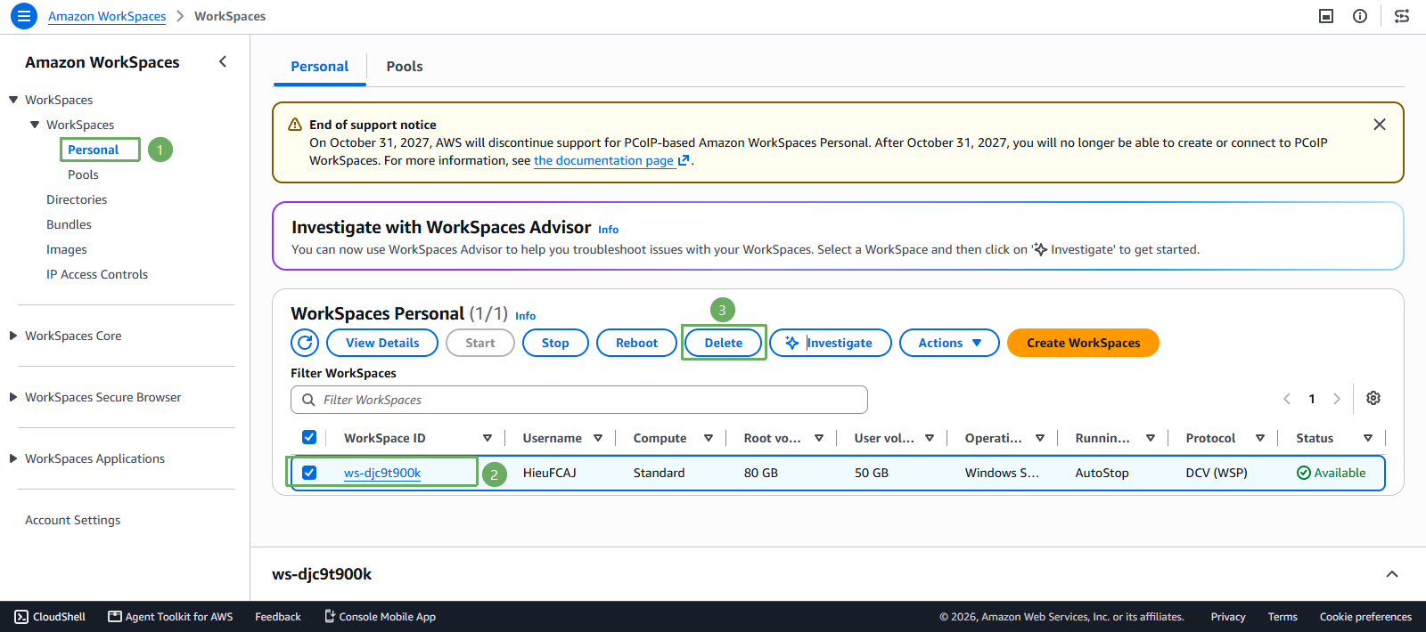This screenshot has width=1426, height=632.
Task: Toggle the select-all WorkSpaces header checkbox
Action: click(309, 437)
